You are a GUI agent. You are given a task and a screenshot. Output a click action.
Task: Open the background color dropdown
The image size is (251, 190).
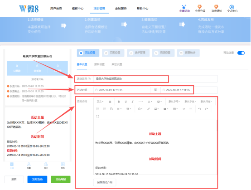click(x=159, y=102)
